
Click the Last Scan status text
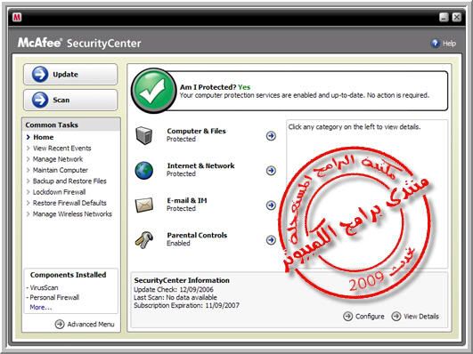[175, 297]
